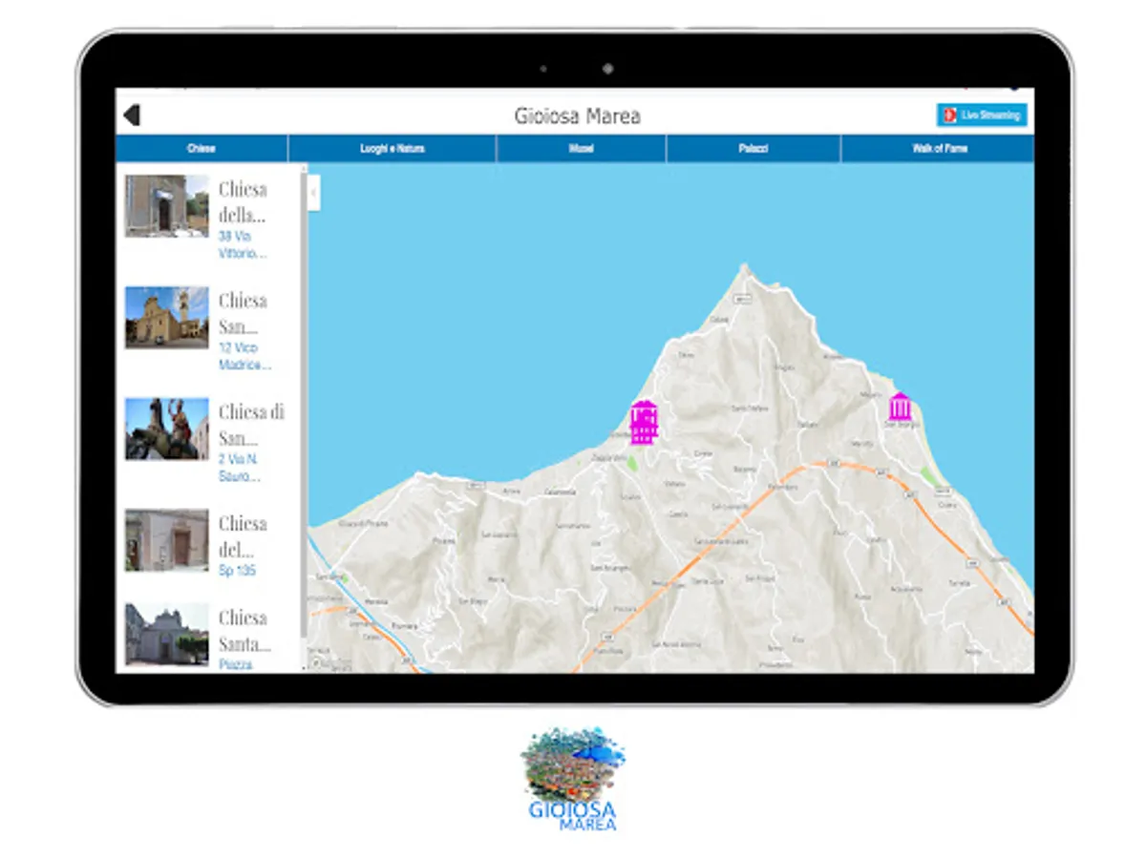Switch to the Luoghi e Natura tab
This screenshot has height=859, width=1146.
coord(393,149)
